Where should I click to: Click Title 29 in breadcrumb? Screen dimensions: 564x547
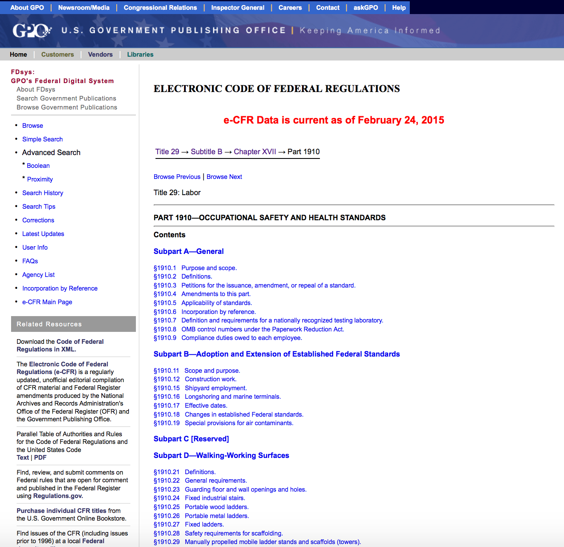tap(167, 152)
